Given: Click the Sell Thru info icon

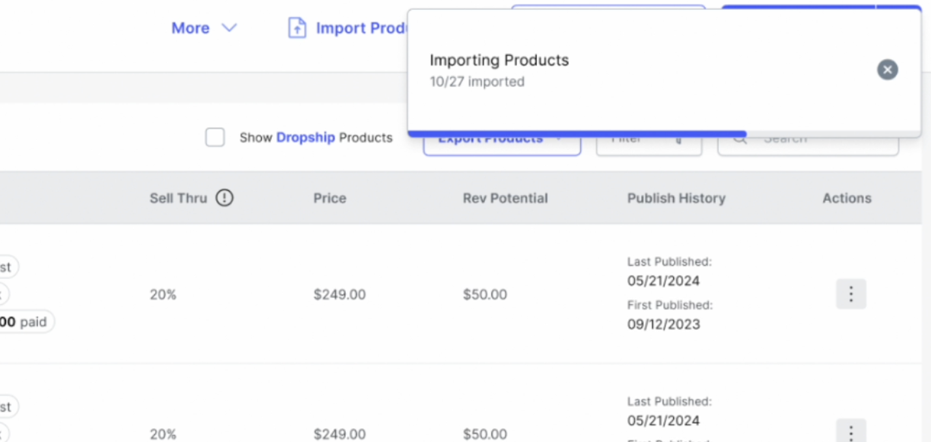Looking at the screenshot, I should click(224, 198).
